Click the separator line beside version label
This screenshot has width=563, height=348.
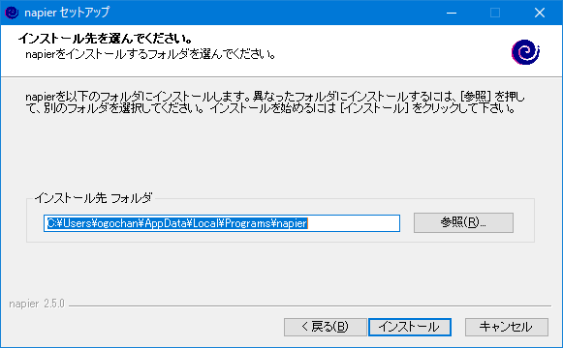point(310,306)
